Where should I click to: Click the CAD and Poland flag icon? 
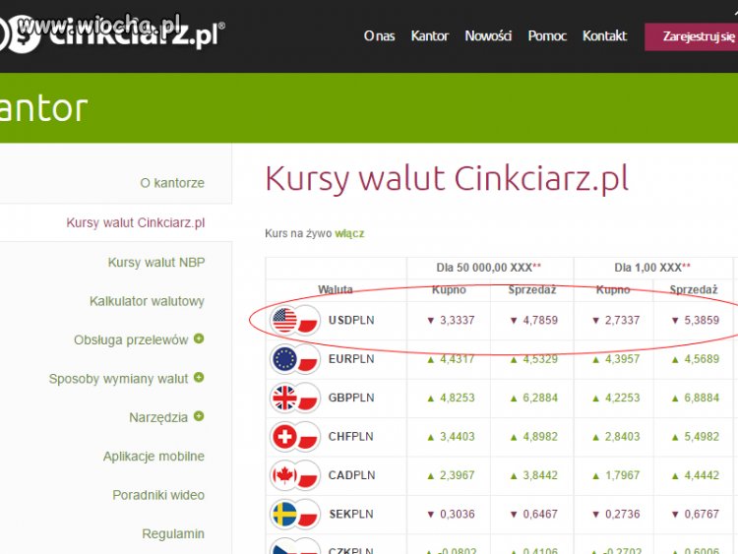295,475
